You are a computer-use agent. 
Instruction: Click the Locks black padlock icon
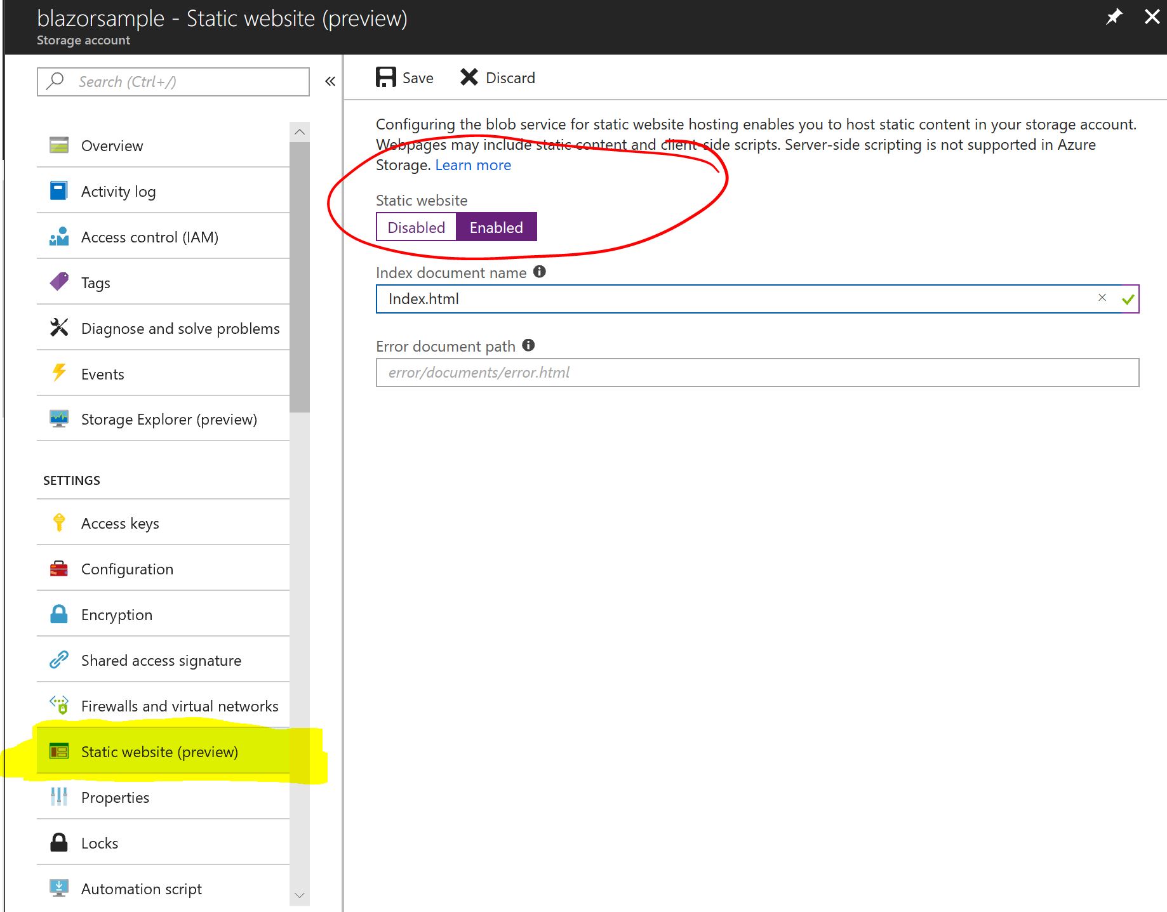(x=59, y=842)
